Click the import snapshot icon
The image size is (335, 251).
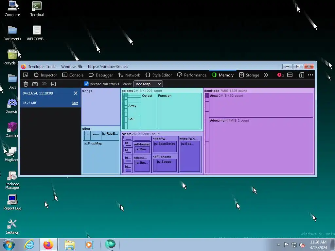coord(53,84)
